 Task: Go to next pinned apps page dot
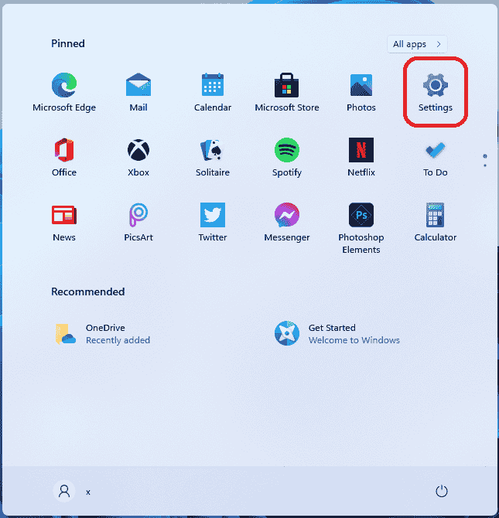485,165
